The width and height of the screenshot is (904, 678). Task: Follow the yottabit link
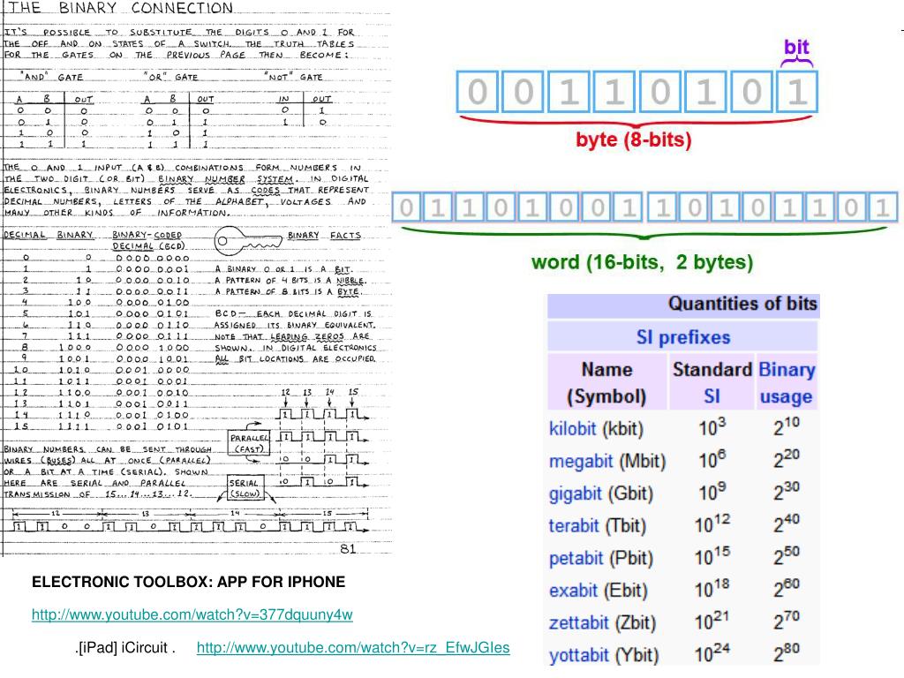579,655
